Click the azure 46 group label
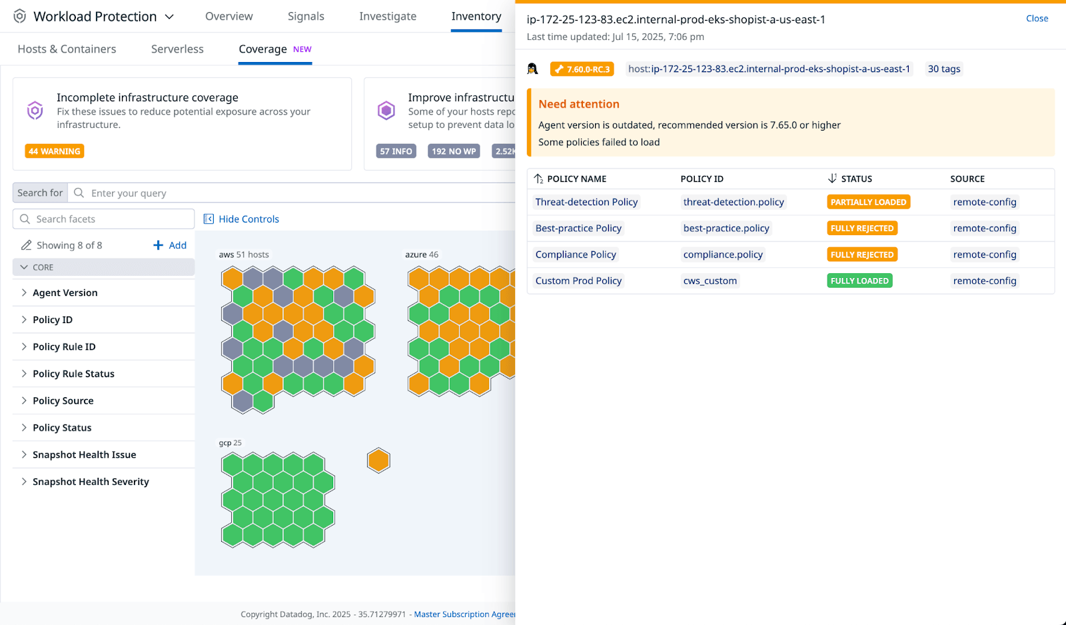The height and width of the screenshot is (625, 1066). [422, 255]
